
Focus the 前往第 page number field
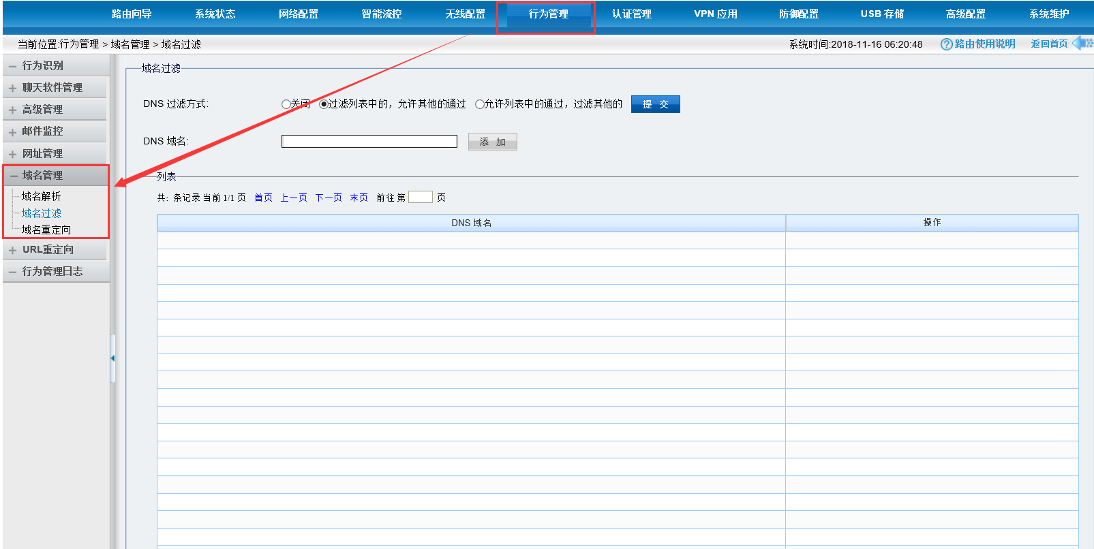pyautogui.click(x=421, y=197)
